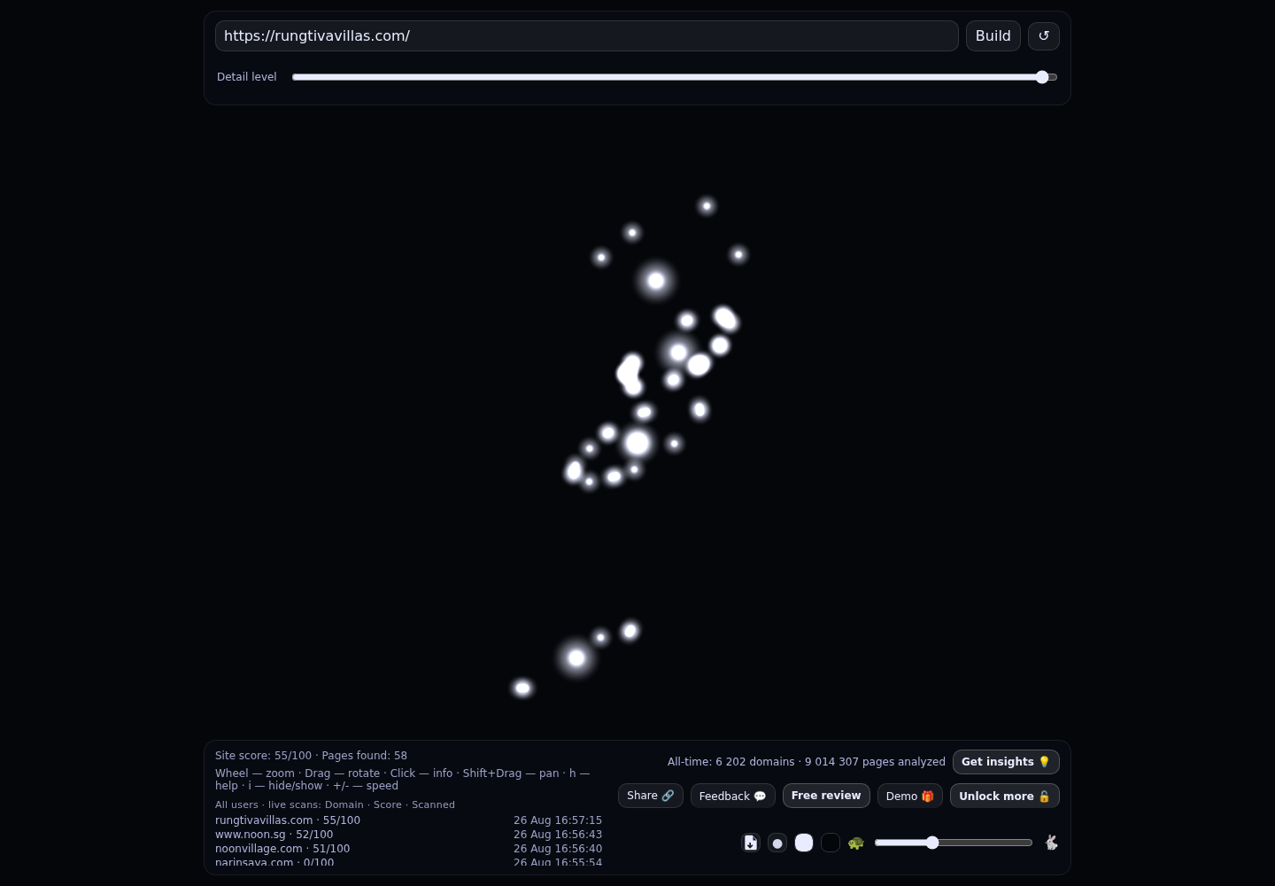Select the noonvillage.com scan row
Viewport: 1275px width, 886px height.
point(408,849)
